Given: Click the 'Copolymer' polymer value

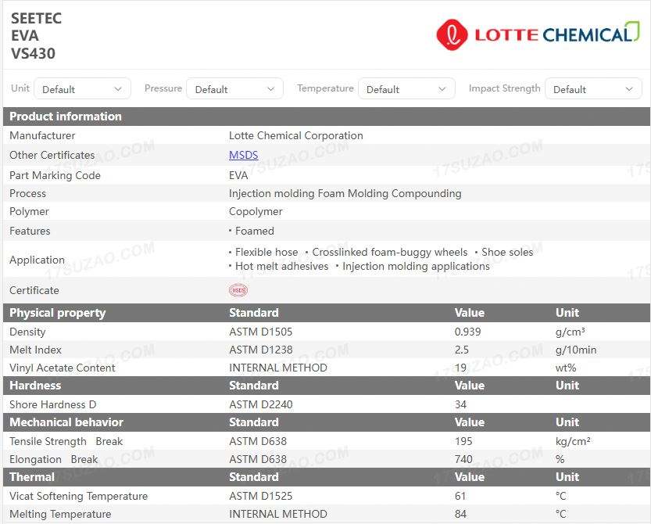Looking at the screenshot, I should [x=256, y=211].
